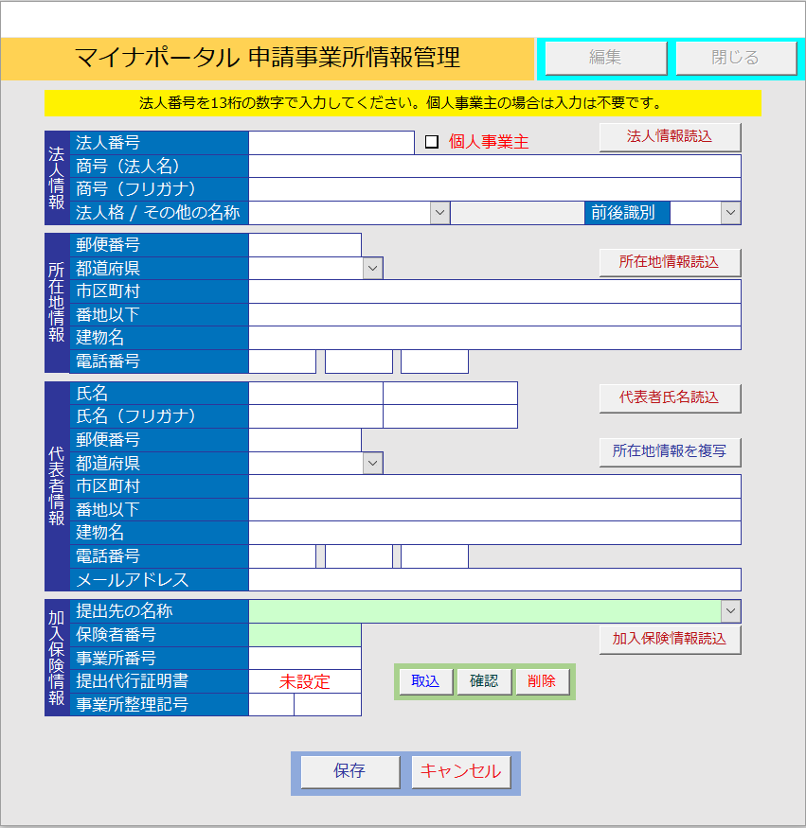The width and height of the screenshot is (806, 828).
Task: Click the 取込 button
Action: pos(425,681)
